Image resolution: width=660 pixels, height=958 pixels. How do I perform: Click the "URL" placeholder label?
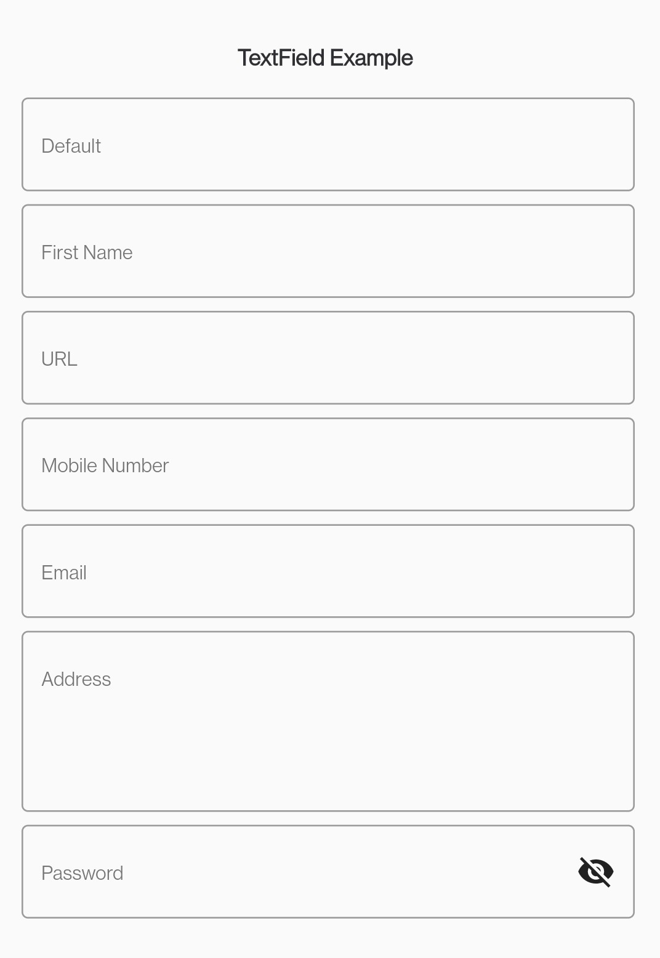(x=59, y=359)
